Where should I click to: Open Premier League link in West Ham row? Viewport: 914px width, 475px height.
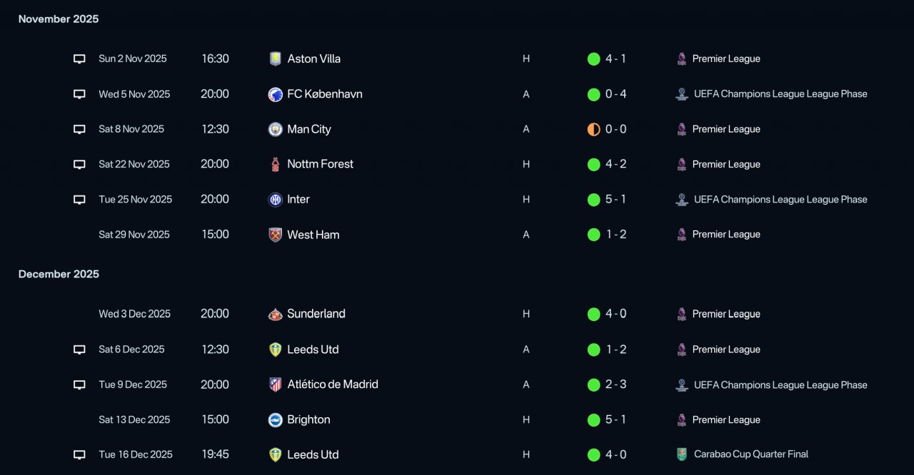pos(725,235)
